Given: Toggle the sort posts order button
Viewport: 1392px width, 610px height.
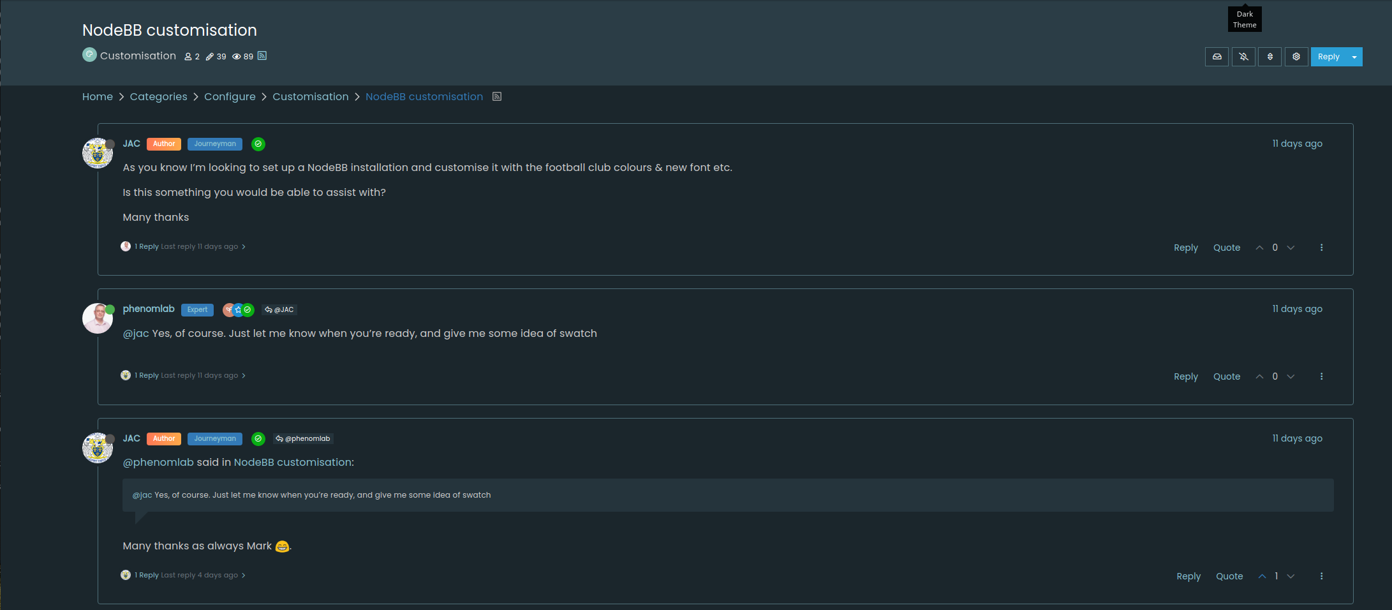Looking at the screenshot, I should click(x=1270, y=57).
